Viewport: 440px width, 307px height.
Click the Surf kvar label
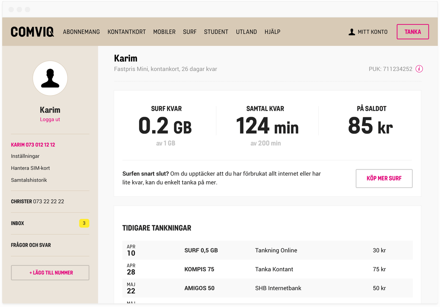point(166,109)
